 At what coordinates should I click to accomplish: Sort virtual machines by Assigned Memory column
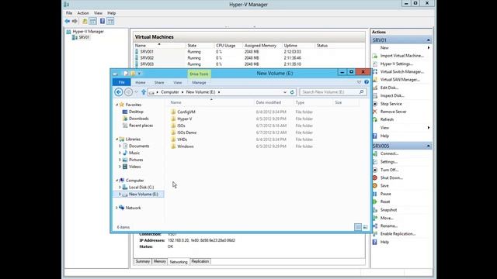click(x=261, y=46)
